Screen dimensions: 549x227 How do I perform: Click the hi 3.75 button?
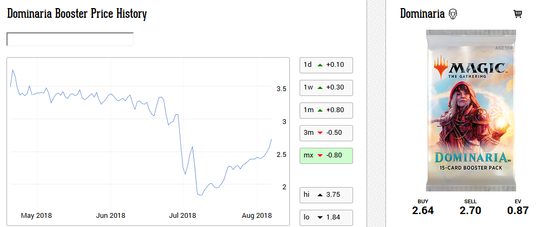pos(326,195)
